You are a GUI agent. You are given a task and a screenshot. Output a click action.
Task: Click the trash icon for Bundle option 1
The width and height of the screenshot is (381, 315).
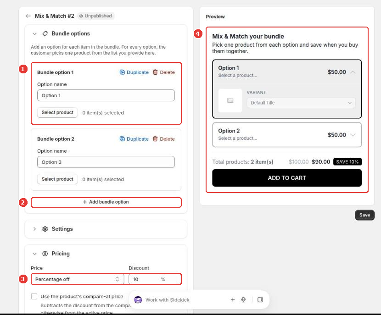[155, 72]
